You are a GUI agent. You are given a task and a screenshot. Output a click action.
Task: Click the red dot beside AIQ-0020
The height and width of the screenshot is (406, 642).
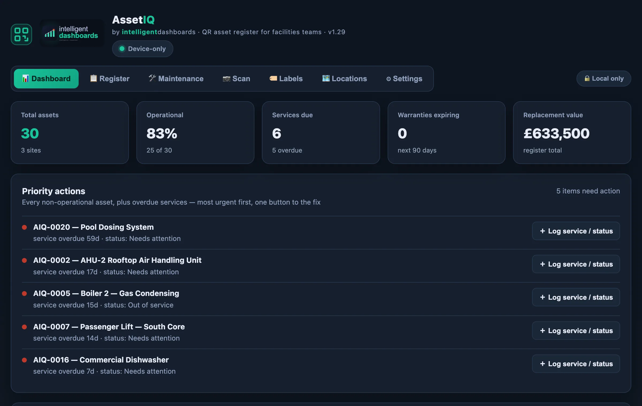24,227
